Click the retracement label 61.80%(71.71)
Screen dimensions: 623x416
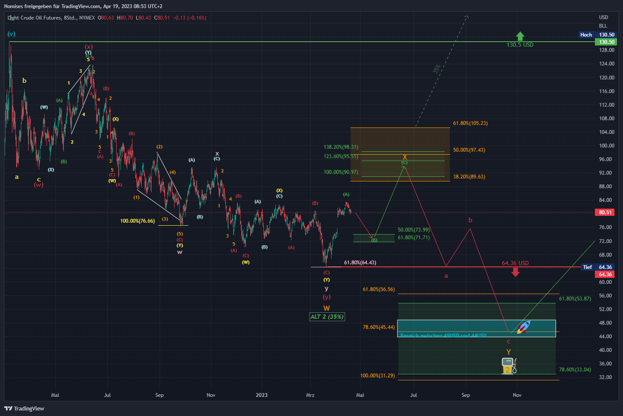[x=414, y=238]
